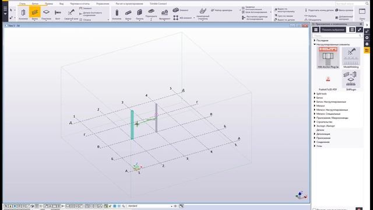Click the Набор арматуры command
The image size is (373, 210).
[221, 10]
